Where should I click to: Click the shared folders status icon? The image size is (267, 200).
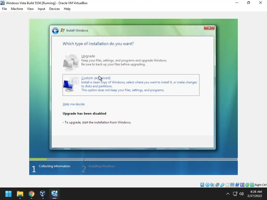227,185
